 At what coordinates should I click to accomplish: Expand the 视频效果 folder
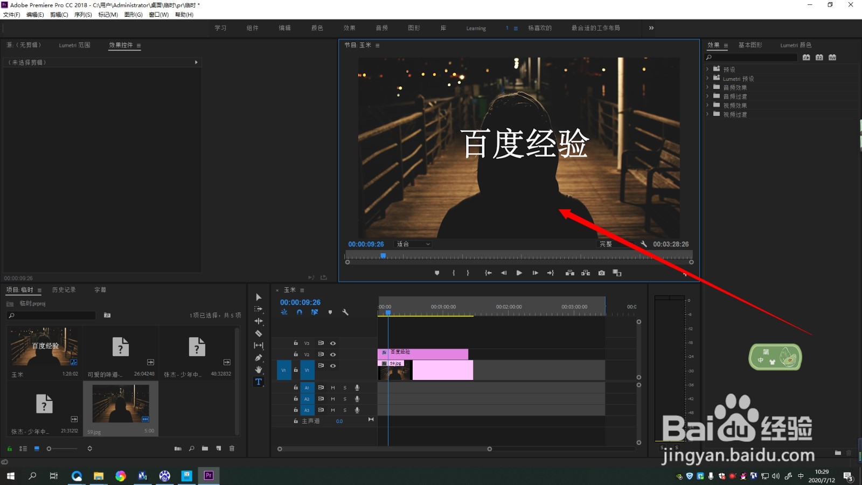point(707,105)
